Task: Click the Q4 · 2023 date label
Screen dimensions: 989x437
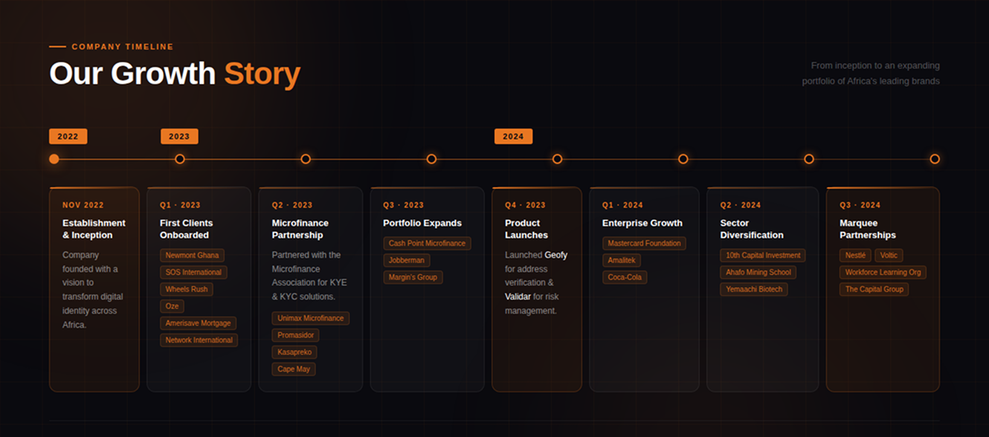Action: tap(525, 205)
